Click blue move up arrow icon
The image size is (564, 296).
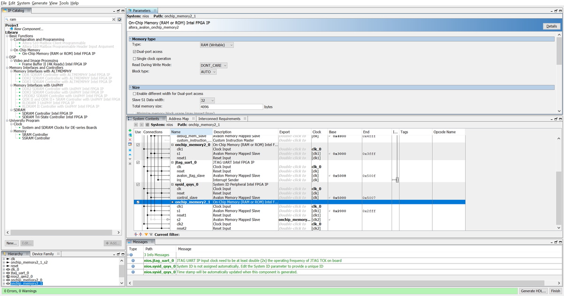pyautogui.click(x=130, y=154)
